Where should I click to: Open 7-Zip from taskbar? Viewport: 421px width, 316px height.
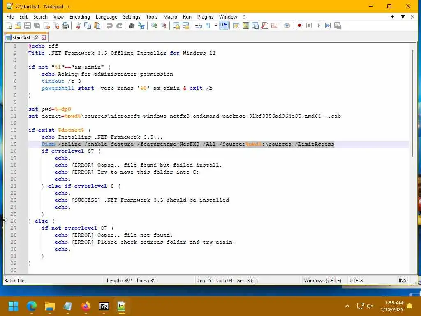(104, 306)
